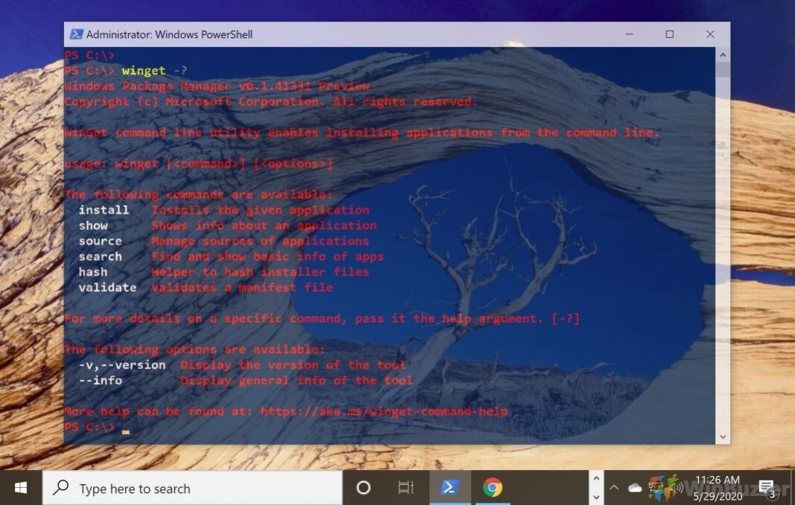Click the typed 'winget' command text

point(144,71)
